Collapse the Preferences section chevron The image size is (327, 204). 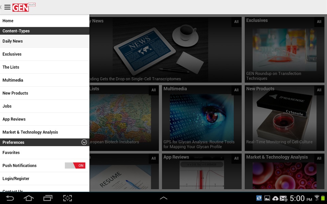click(x=84, y=142)
